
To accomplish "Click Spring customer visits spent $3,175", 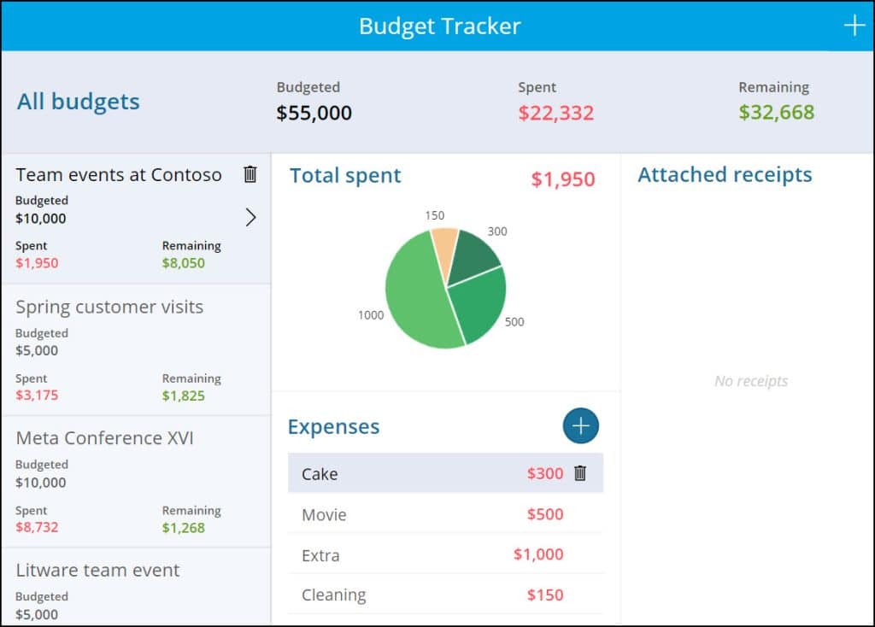I will coord(37,395).
